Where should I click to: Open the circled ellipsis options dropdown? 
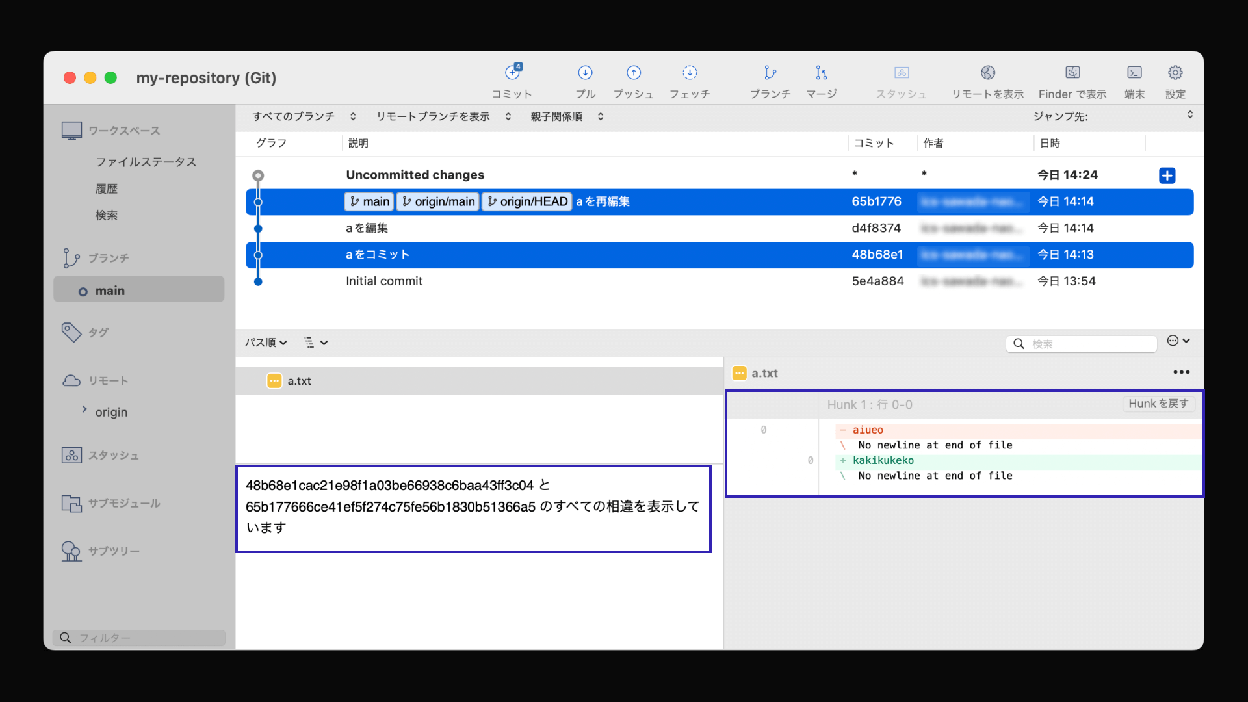click(1178, 341)
